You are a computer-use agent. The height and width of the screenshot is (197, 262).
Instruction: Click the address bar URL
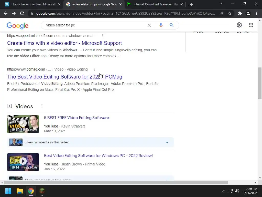[125, 13]
